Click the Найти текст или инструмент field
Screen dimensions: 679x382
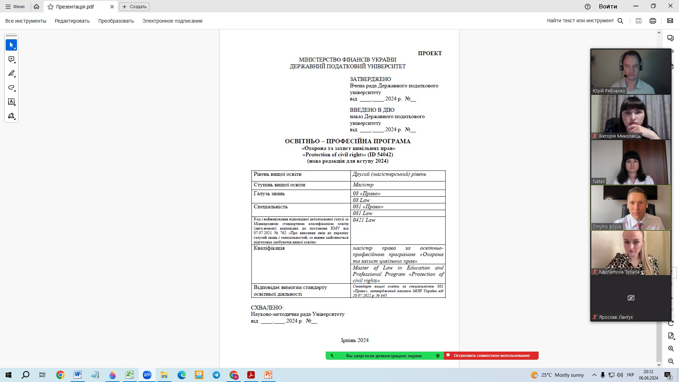click(x=580, y=21)
